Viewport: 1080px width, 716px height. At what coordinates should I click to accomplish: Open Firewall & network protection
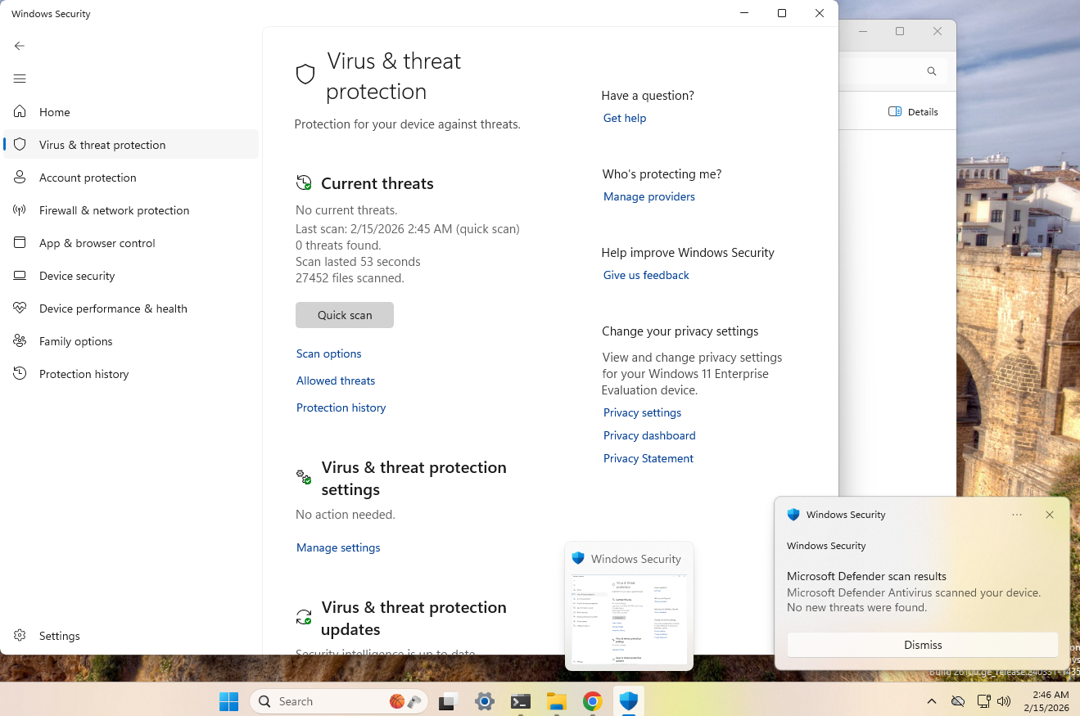[x=114, y=210]
